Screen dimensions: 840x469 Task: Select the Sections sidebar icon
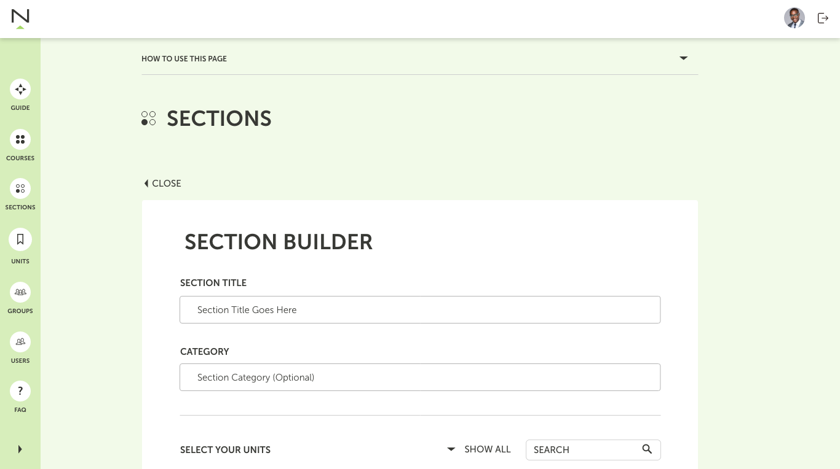(x=20, y=188)
